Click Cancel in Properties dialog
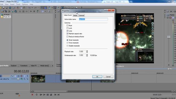Screen dimensions: 176x99 (108, 77)
